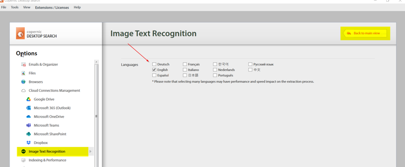Open Google Drive connection settings
405x167 pixels.
[44, 99]
